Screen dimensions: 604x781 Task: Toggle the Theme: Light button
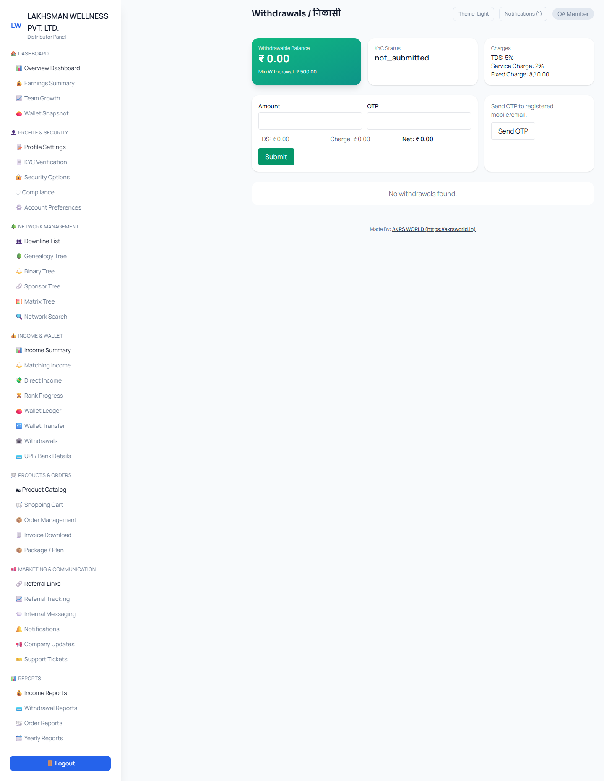pyautogui.click(x=473, y=14)
